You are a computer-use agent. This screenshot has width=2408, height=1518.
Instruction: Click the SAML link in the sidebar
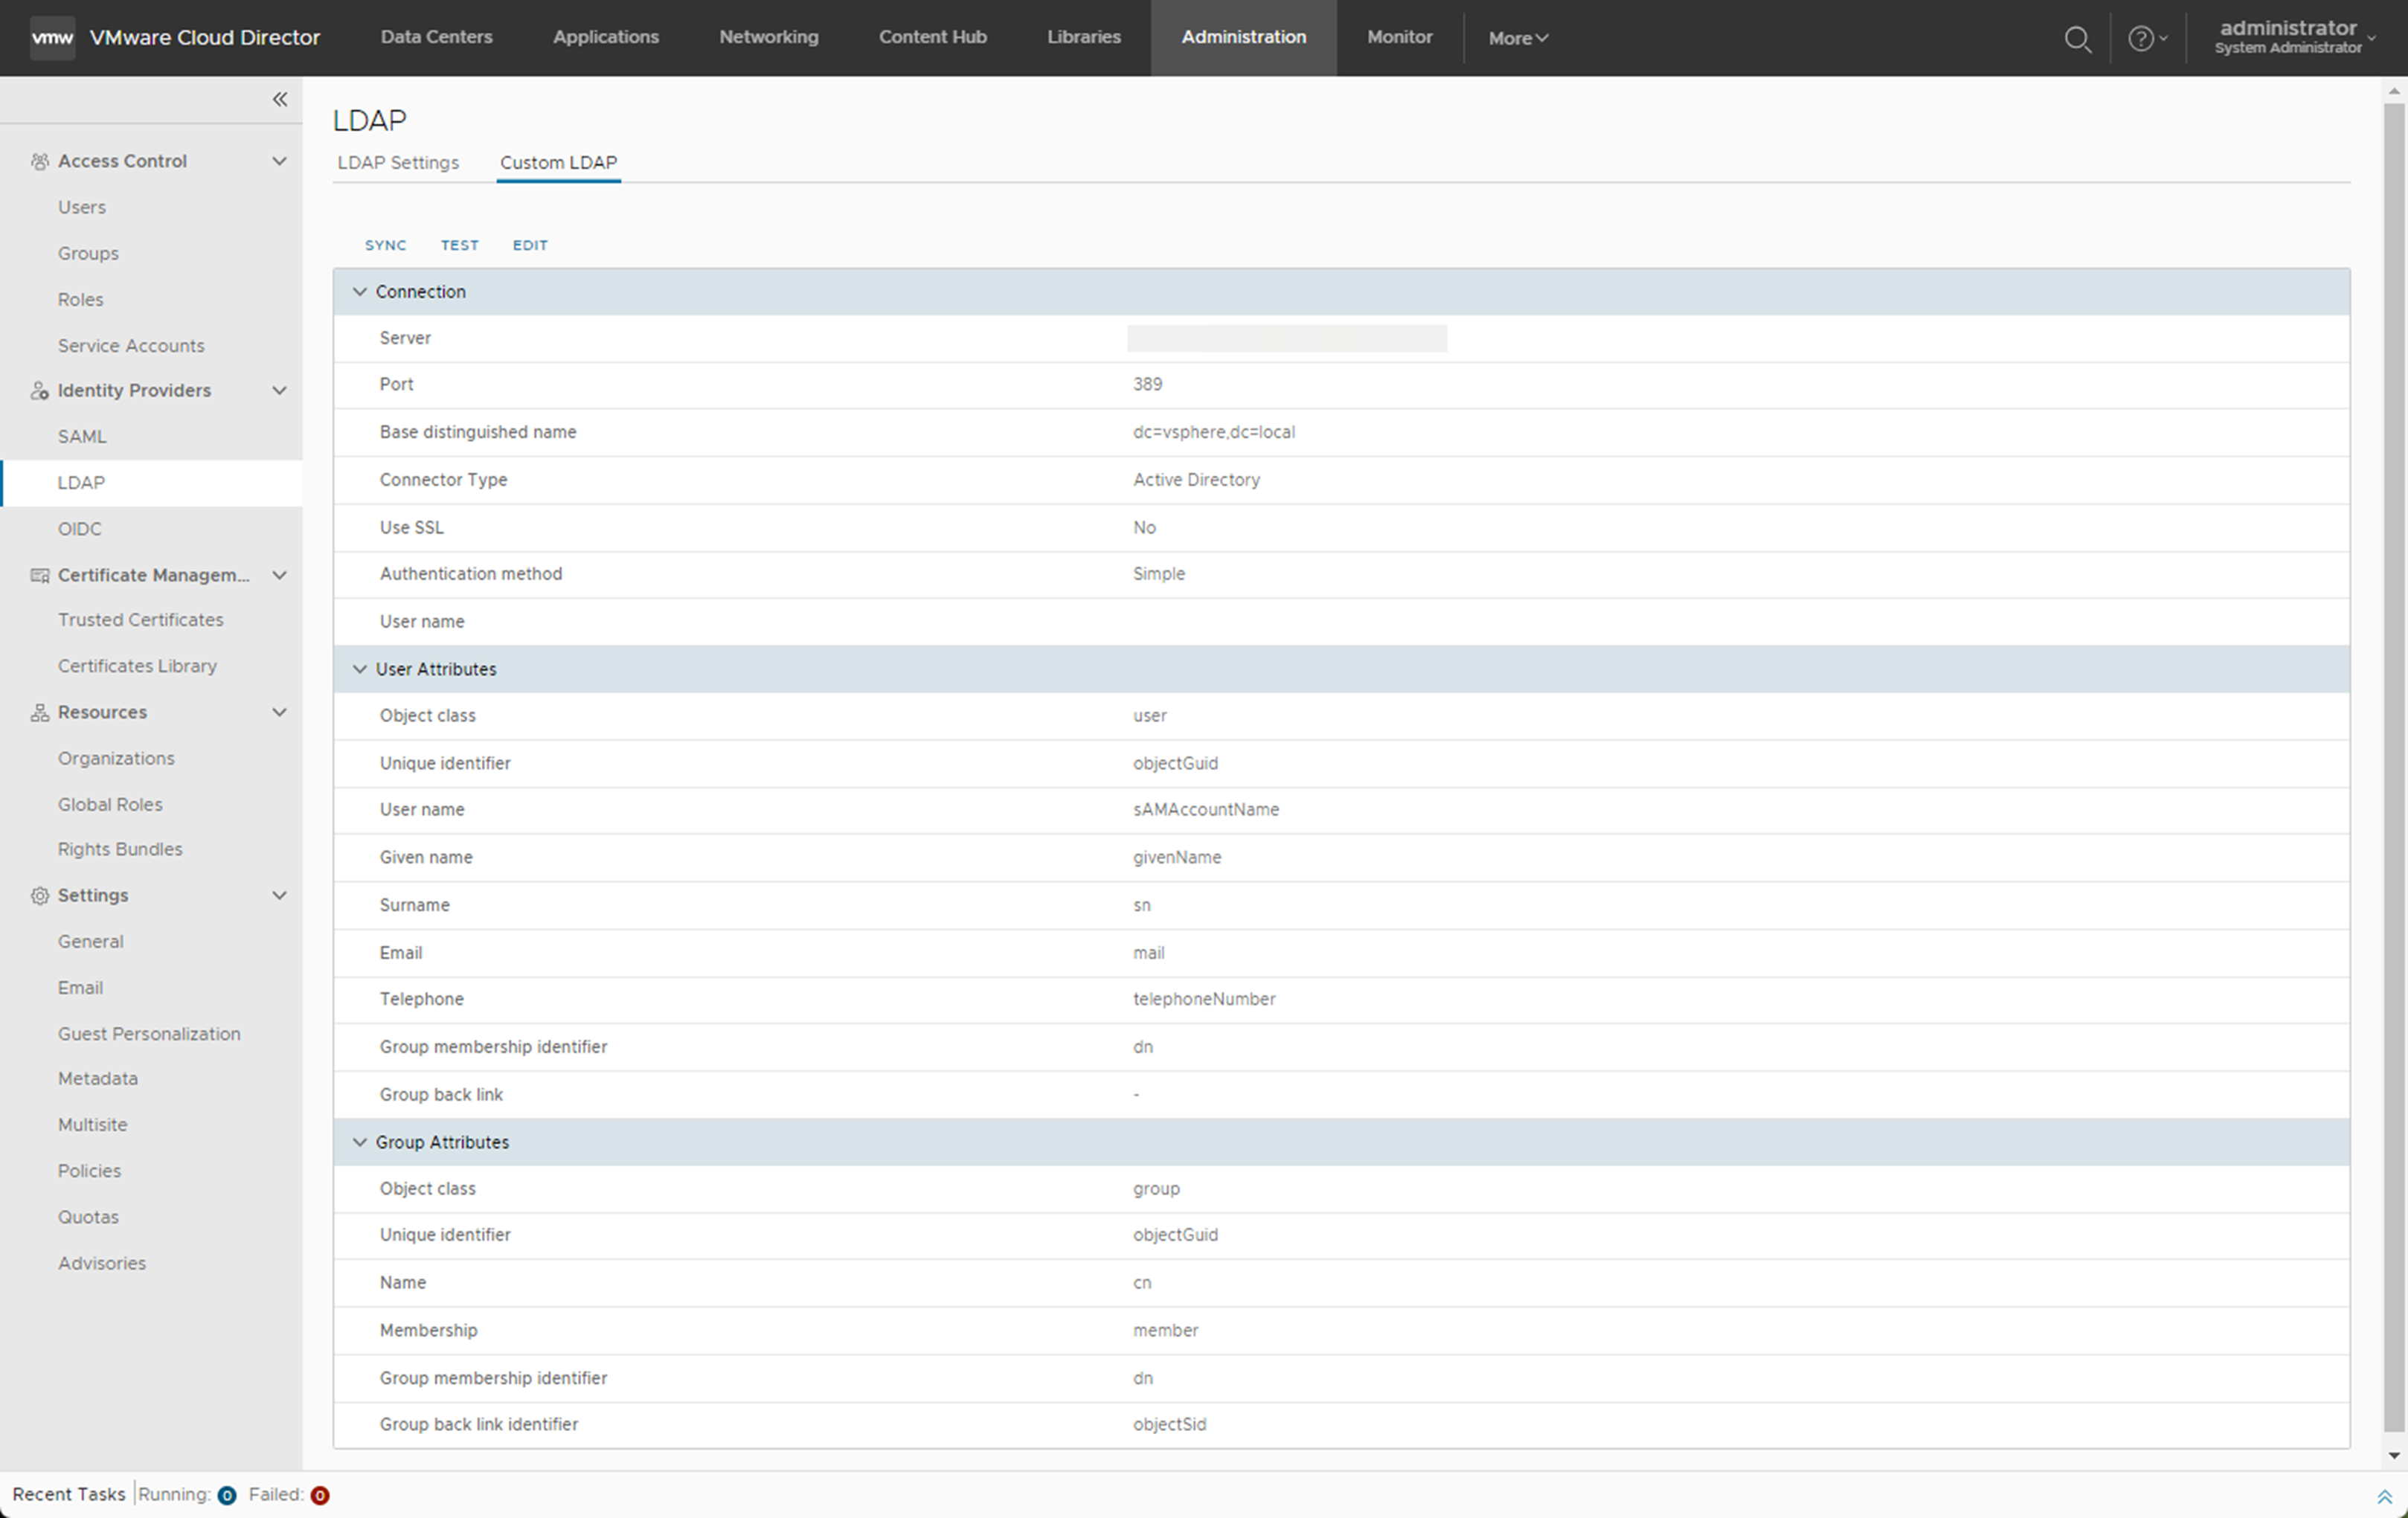tap(80, 435)
